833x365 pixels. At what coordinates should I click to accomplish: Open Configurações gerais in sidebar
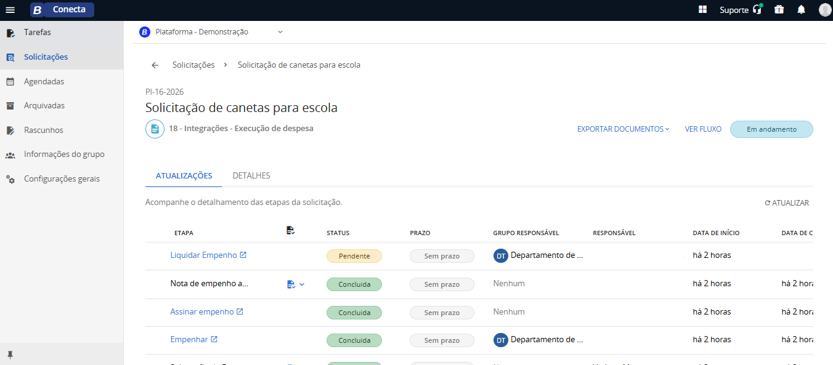point(62,179)
